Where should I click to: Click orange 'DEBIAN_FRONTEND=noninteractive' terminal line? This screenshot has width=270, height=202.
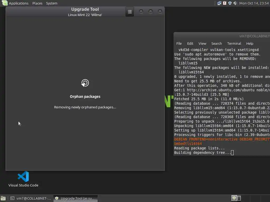click(222, 139)
